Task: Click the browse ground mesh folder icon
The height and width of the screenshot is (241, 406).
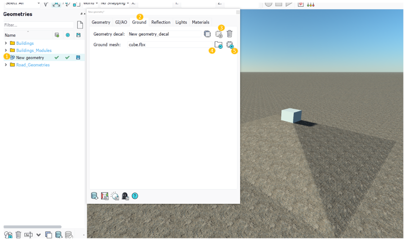Action: click(218, 45)
